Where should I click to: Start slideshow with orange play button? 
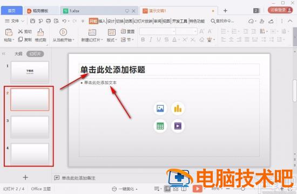click(x=197, y=189)
